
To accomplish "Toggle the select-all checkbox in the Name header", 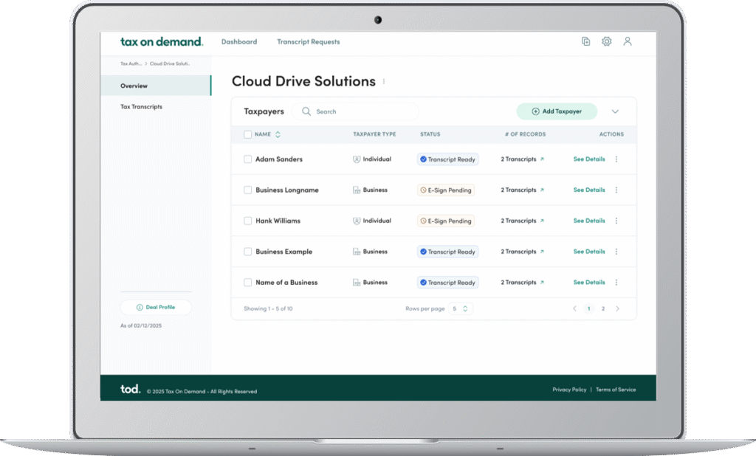I will tap(248, 134).
